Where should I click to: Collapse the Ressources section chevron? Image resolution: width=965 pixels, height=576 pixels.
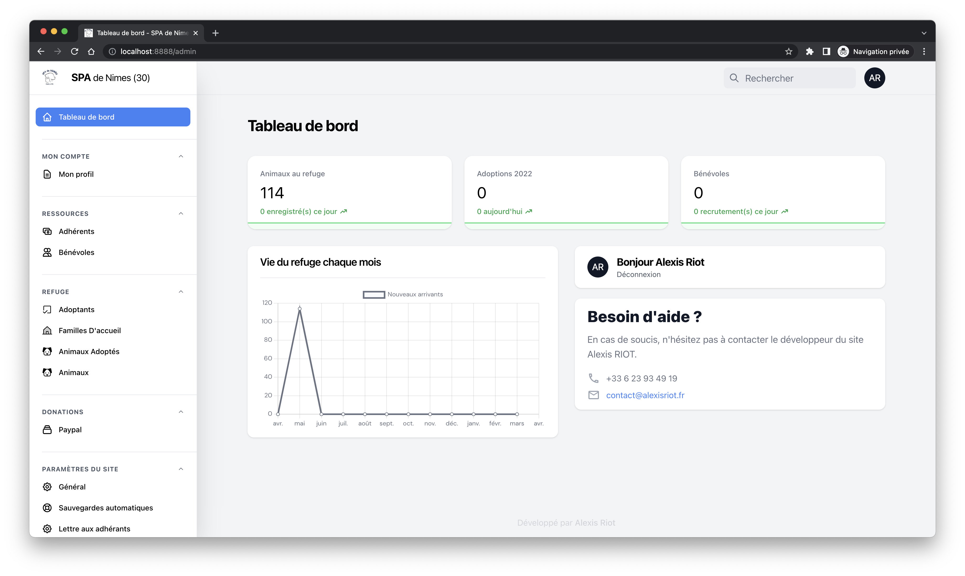point(181,214)
